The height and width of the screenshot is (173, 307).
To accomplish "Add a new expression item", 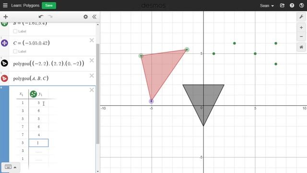I will pyautogui.click(x=5, y=17).
